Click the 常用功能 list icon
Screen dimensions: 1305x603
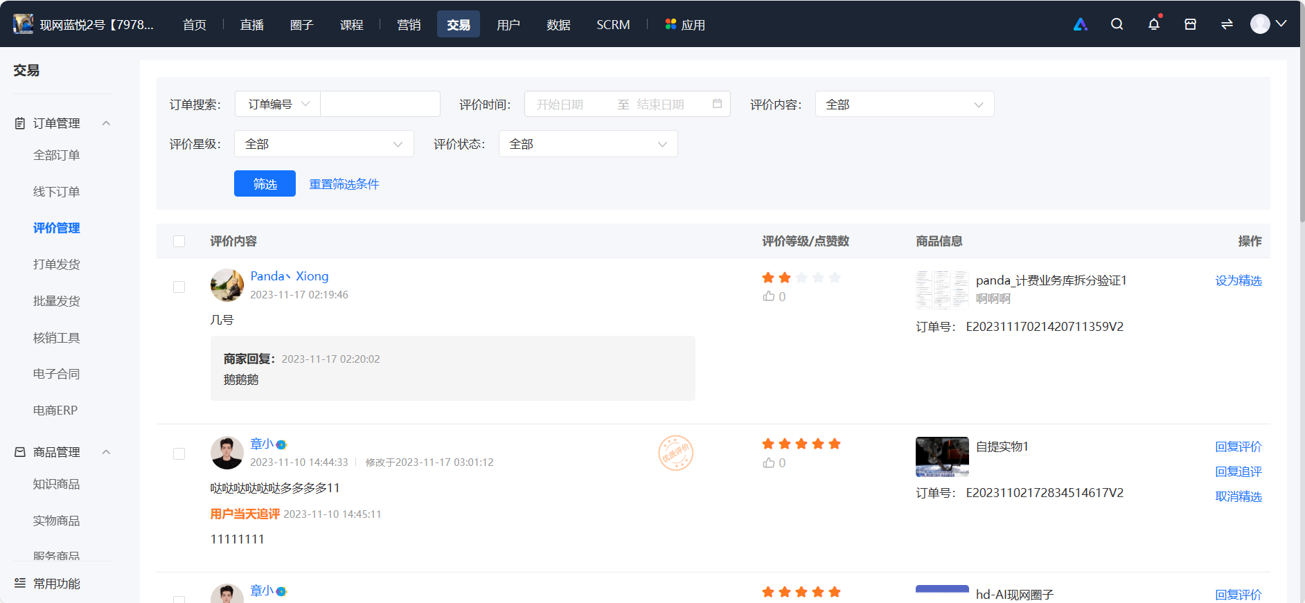[x=20, y=583]
